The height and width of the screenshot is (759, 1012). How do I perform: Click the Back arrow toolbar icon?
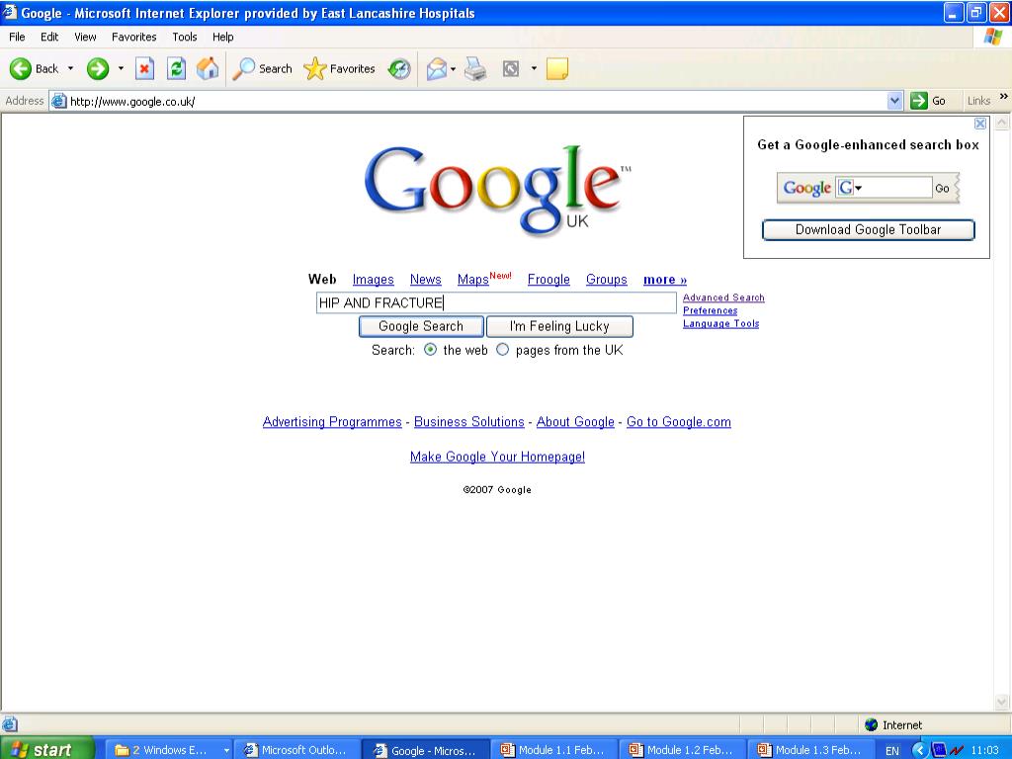pos(21,68)
